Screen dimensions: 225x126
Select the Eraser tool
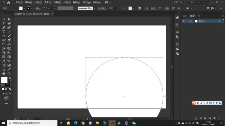point(9,40)
